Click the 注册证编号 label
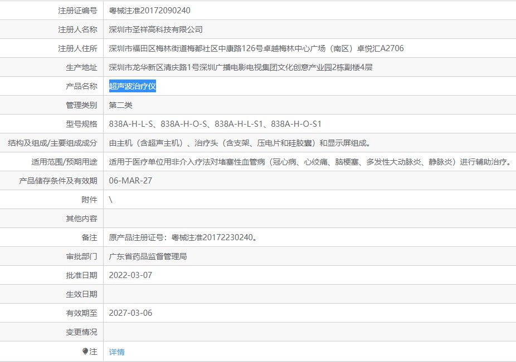The image size is (516, 362). coord(77,11)
